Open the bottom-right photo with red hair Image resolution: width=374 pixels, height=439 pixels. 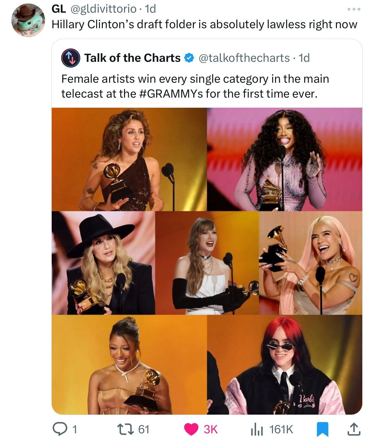click(285, 365)
